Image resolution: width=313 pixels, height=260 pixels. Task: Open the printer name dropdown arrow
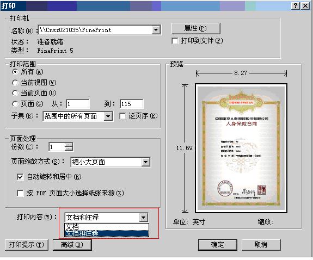point(156,30)
